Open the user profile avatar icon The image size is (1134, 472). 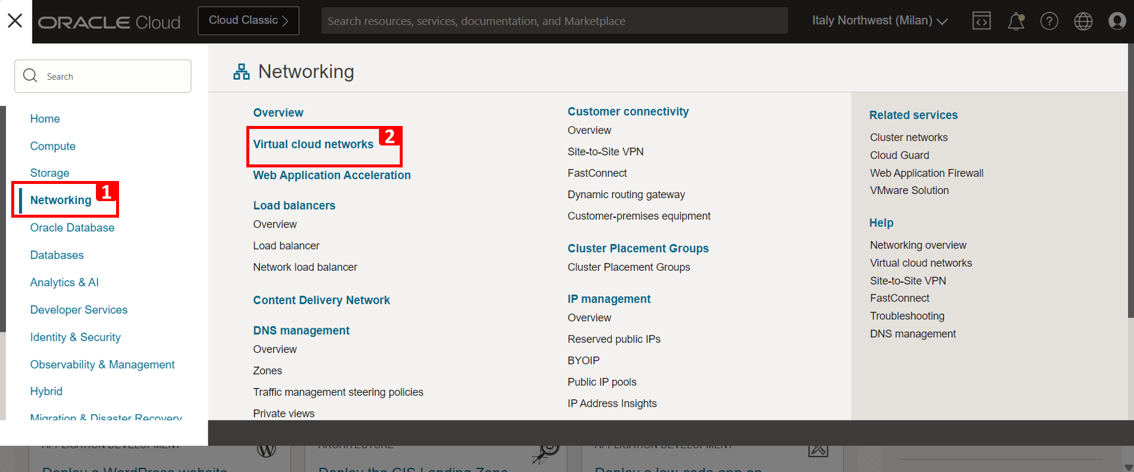[1117, 21]
